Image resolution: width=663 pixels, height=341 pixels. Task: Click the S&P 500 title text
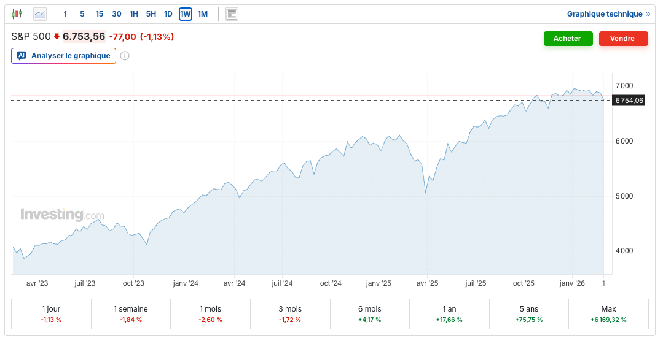31,37
